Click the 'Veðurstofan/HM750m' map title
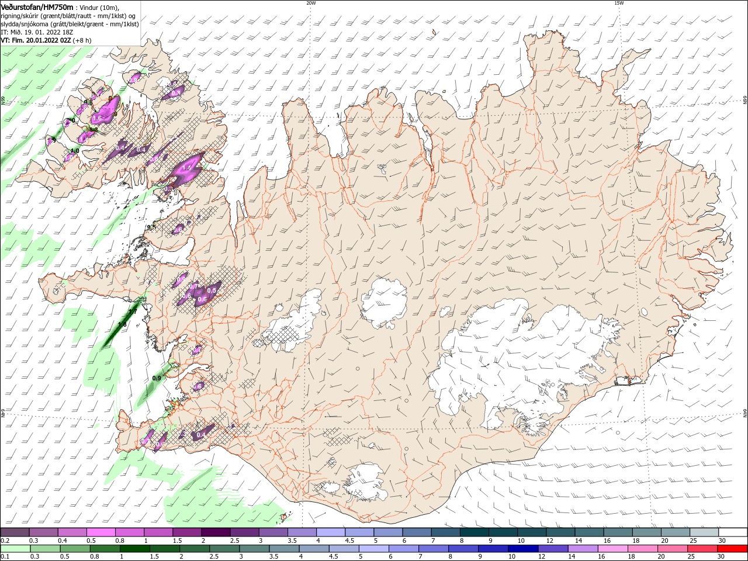The height and width of the screenshot is (561, 748). (x=37, y=6)
